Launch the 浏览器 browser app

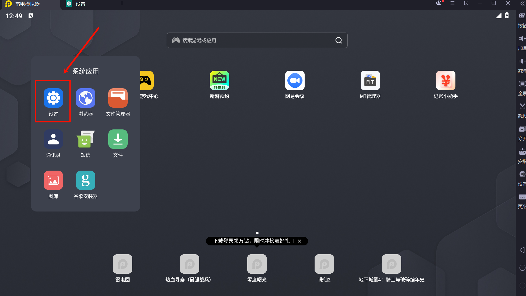85,98
